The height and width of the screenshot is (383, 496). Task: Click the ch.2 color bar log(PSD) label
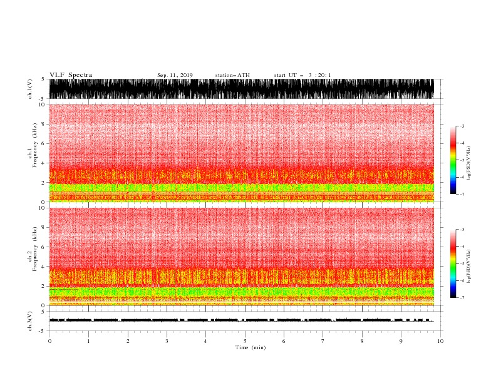coord(468,267)
